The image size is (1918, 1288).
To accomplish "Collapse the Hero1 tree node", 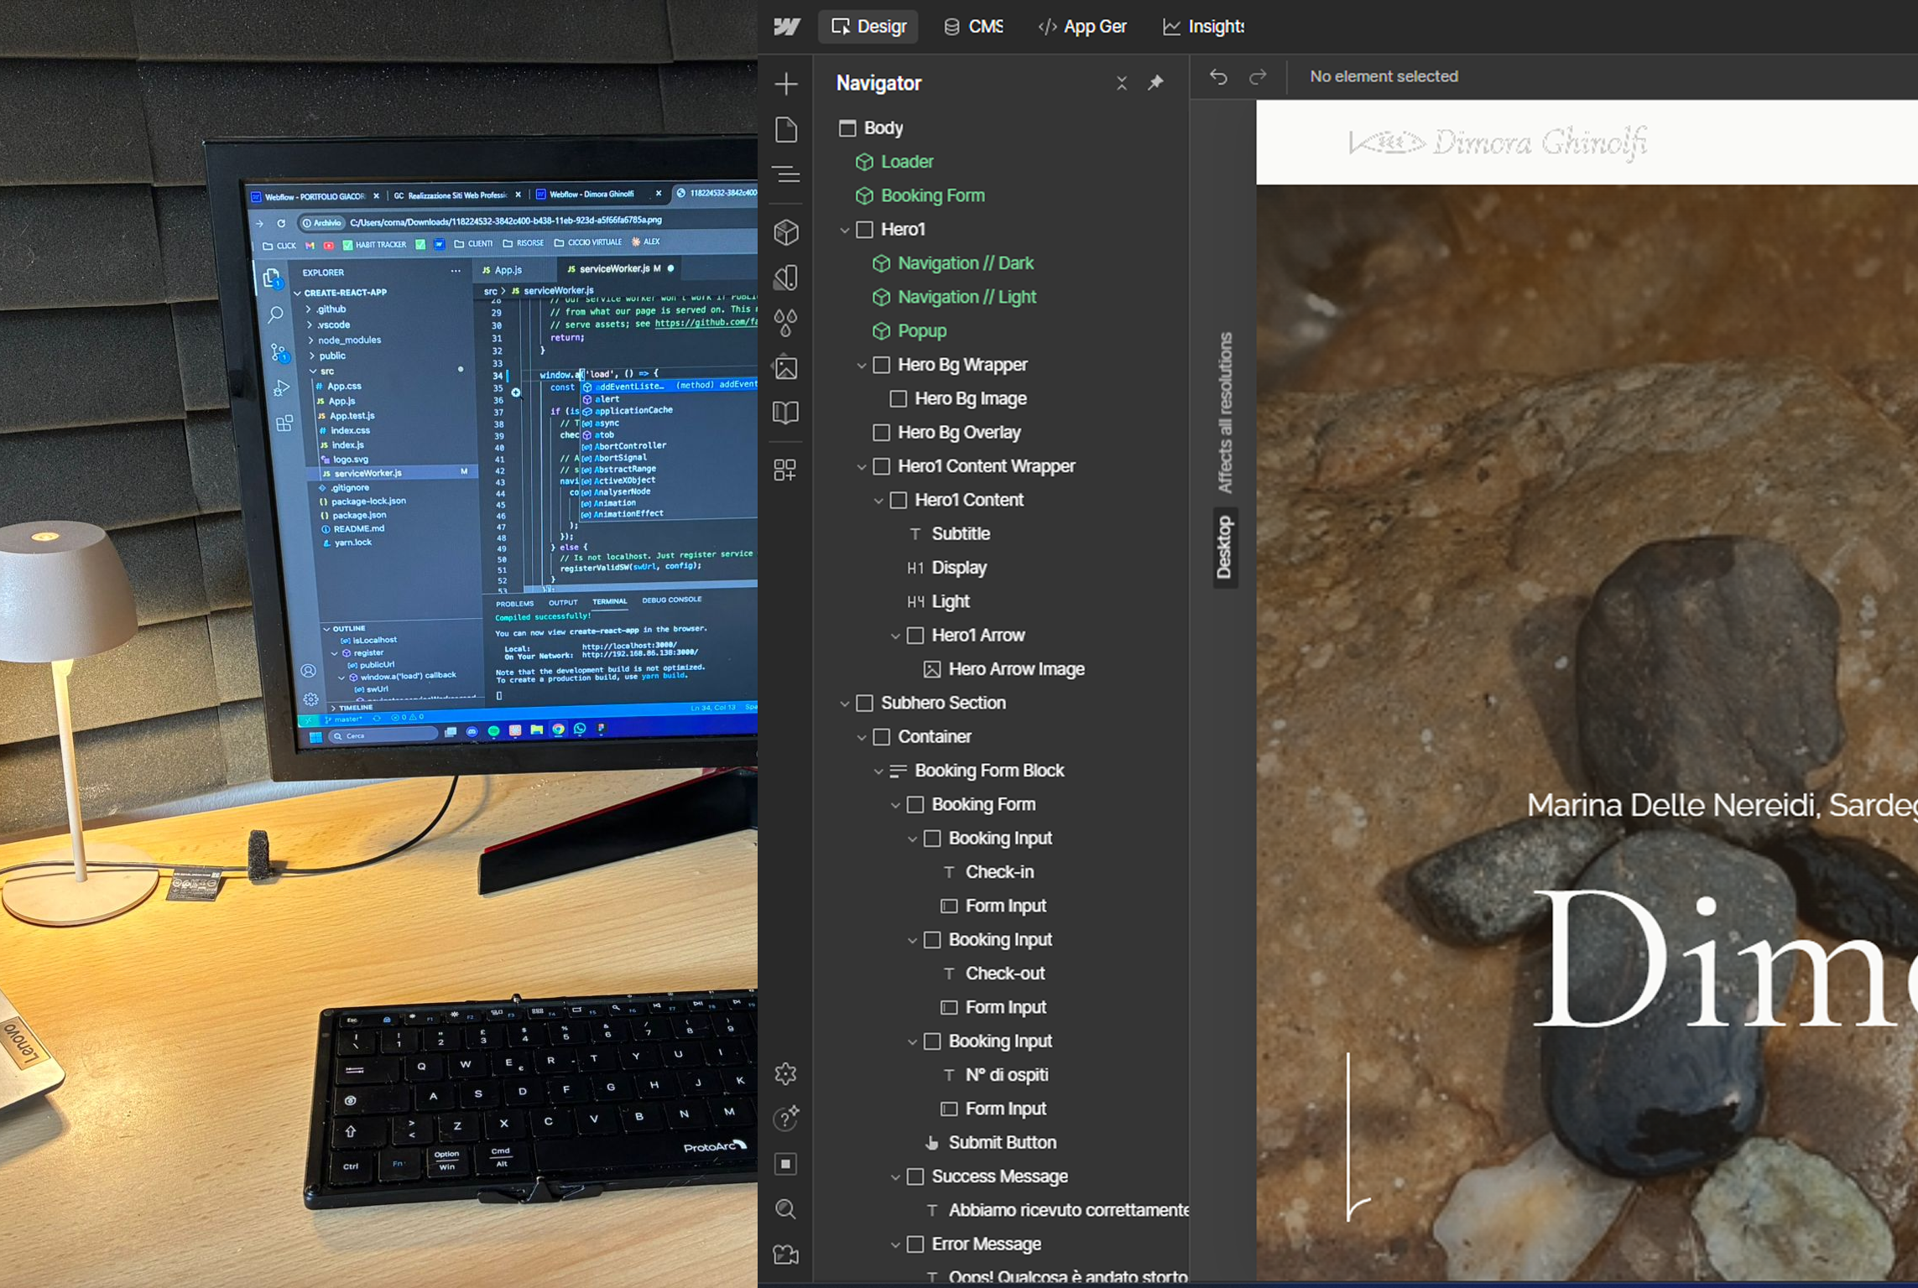I will click(x=845, y=230).
